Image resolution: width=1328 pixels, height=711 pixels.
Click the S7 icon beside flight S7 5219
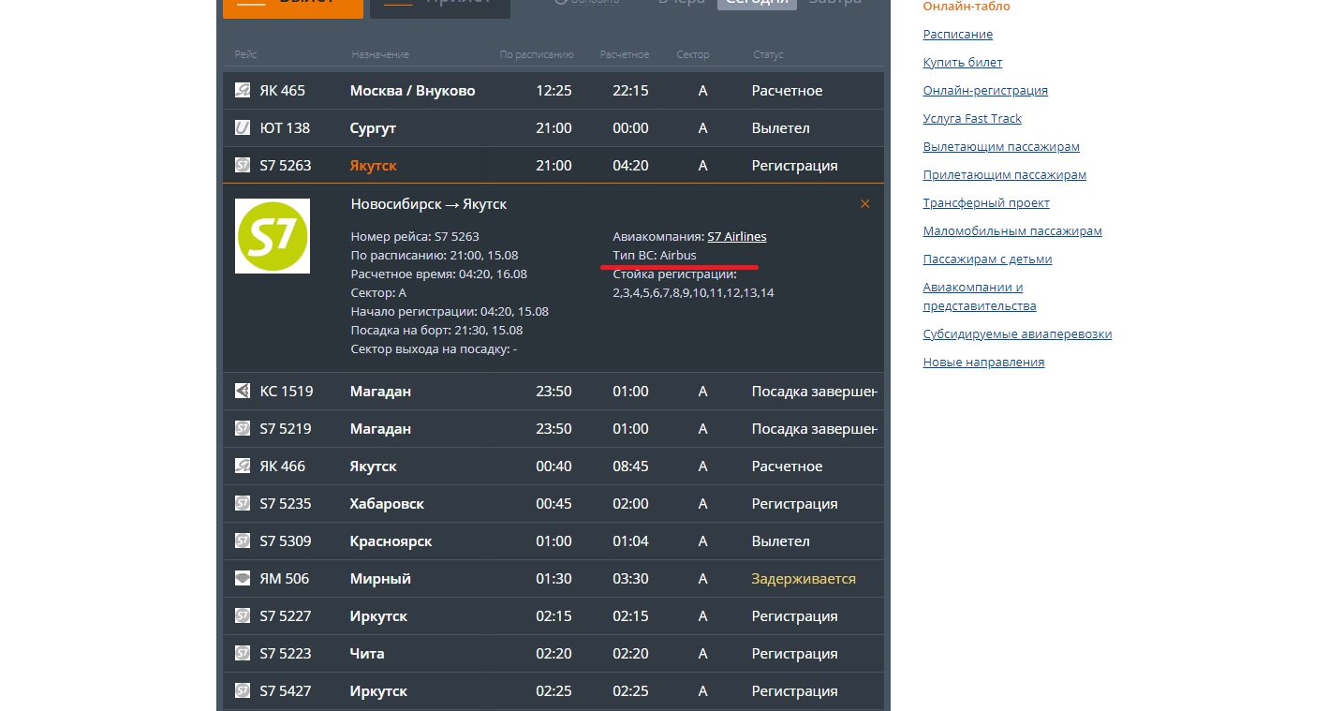point(243,429)
